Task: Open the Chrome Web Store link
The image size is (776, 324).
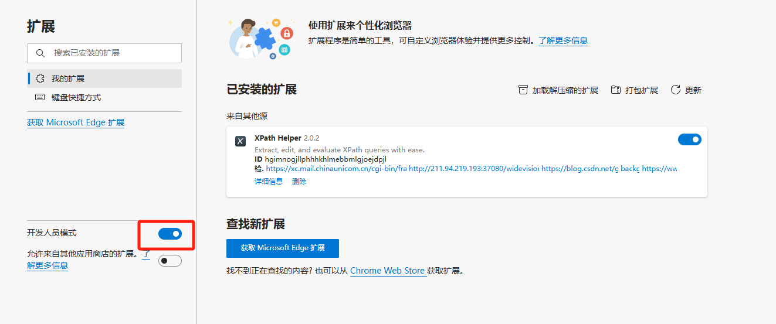Action: point(387,271)
